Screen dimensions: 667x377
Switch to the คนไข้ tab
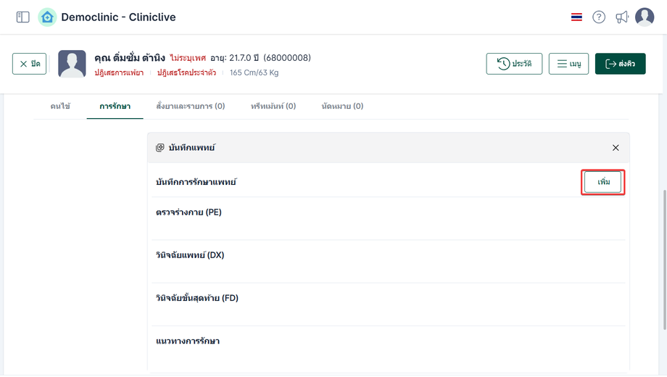60,106
